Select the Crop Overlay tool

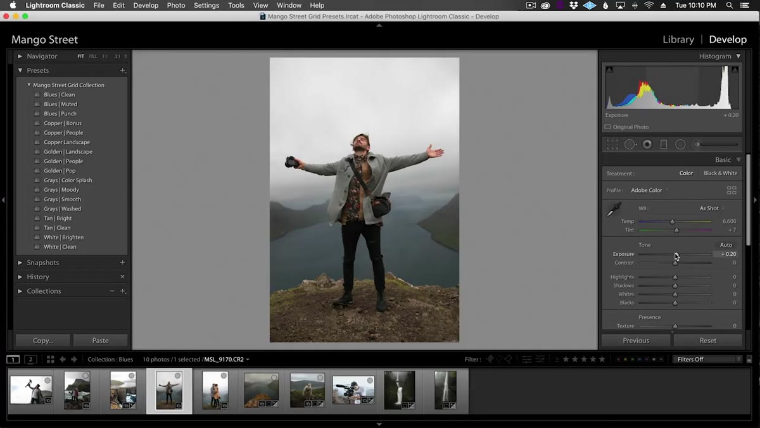coord(612,144)
